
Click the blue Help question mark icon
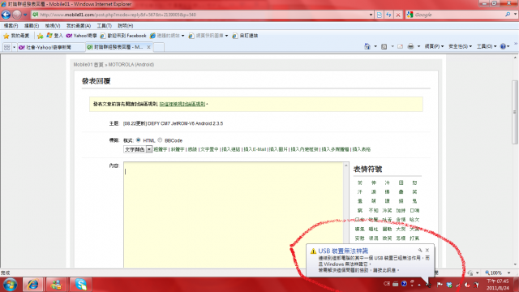503,47
